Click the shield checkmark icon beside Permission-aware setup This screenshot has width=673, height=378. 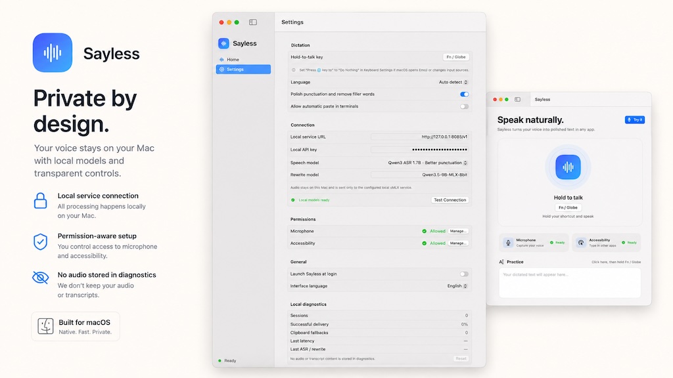click(x=40, y=241)
